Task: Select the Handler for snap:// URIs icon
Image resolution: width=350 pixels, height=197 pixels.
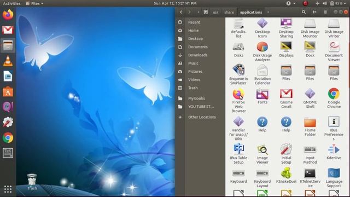Action: [x=238, y=122]
